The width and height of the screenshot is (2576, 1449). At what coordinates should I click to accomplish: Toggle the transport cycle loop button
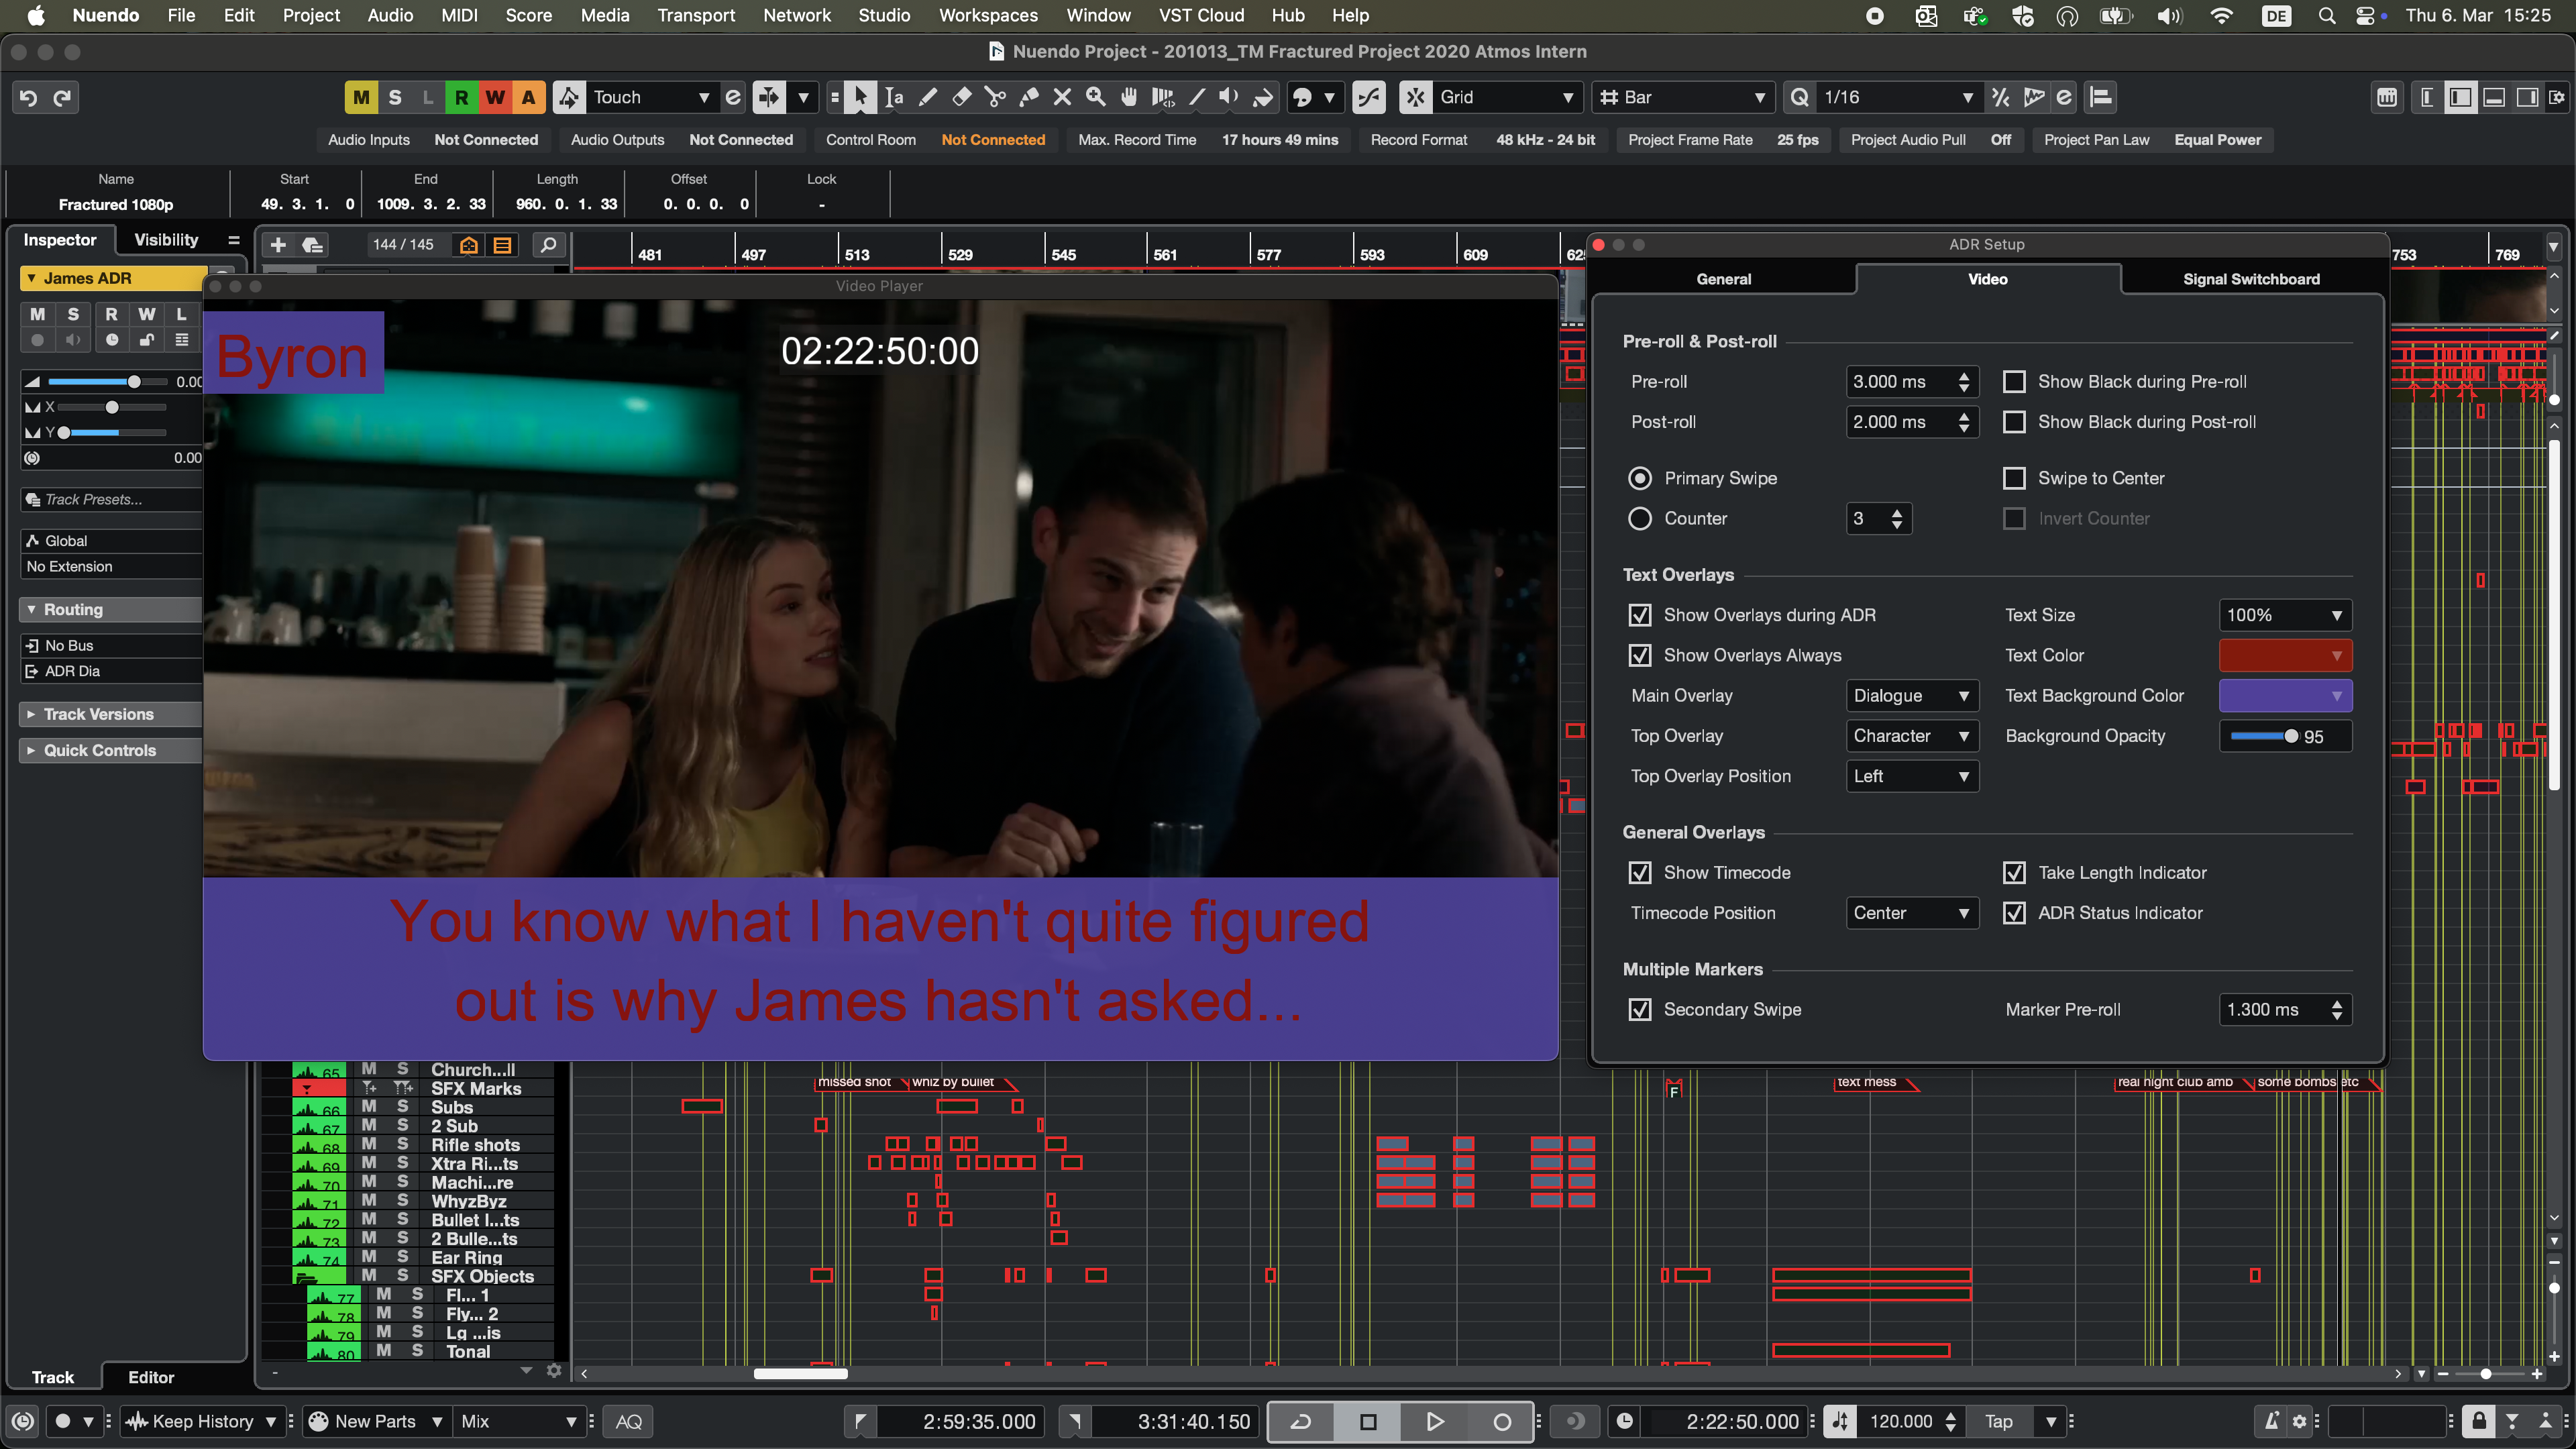coord(1301,1421)
